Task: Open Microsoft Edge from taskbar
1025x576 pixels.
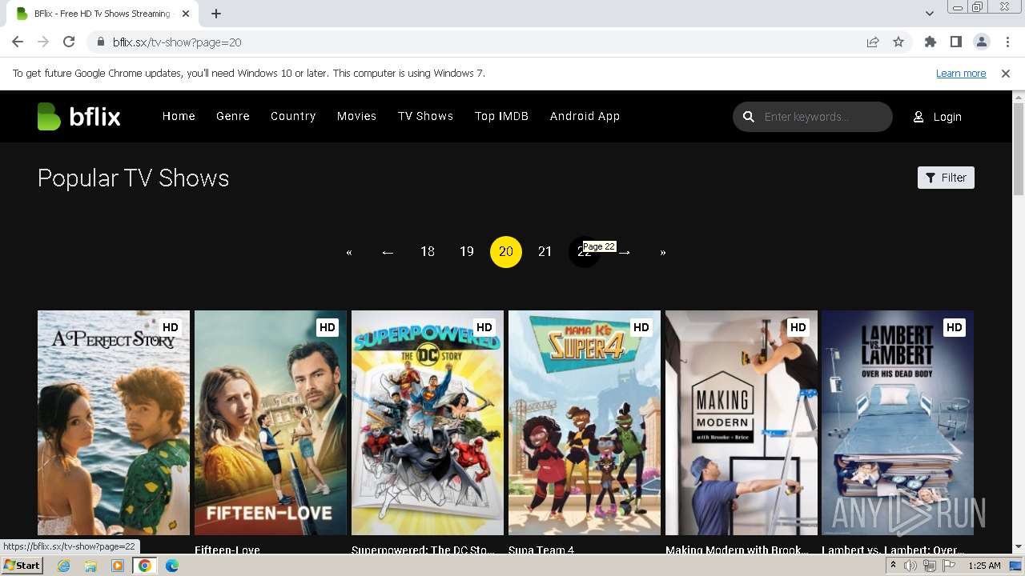Action: click(x=172, y=566)
